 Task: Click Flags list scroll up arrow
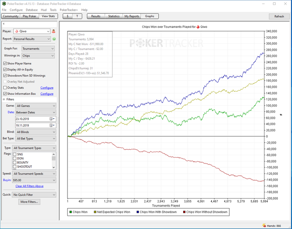click(x=54, y=154)
